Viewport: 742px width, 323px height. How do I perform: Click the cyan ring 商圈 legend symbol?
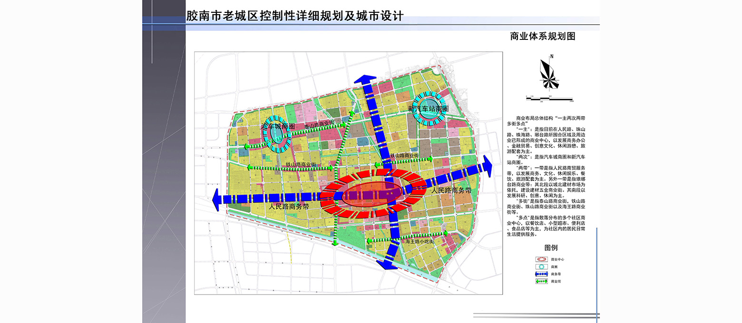(x=542, y=267)
